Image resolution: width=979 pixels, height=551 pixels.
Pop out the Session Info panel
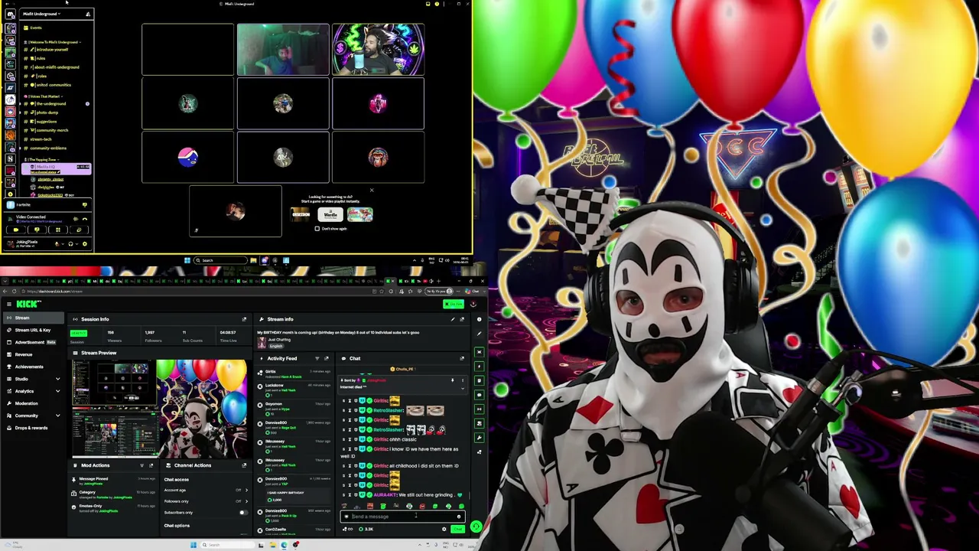(244, 319)
